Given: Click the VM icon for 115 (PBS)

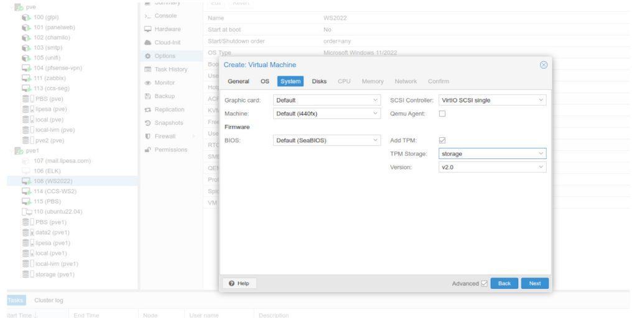Looking at the screenshot, I should click(x=26, y=202).
